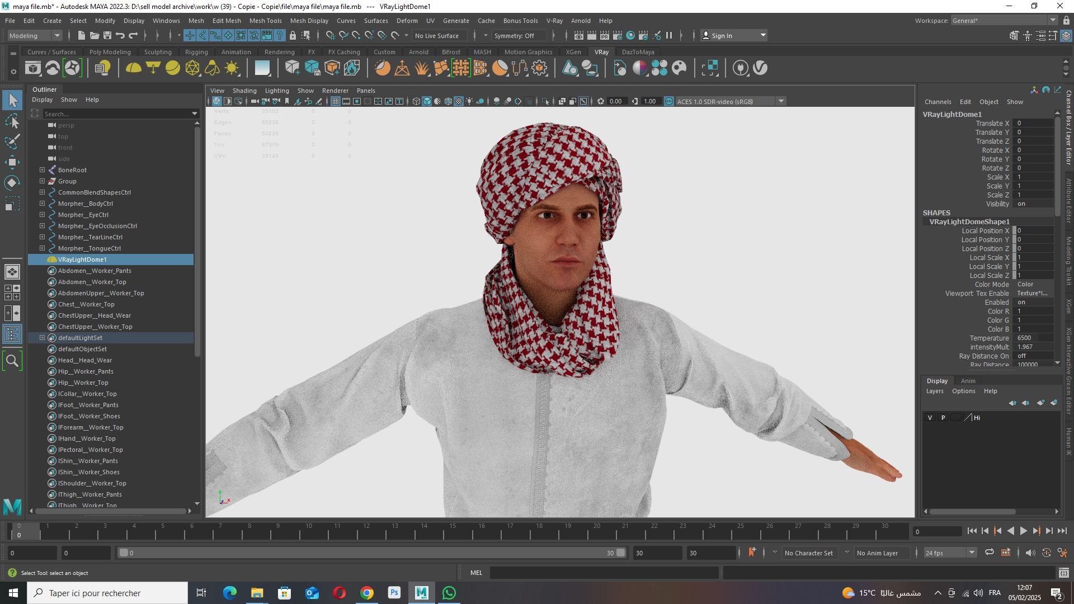Select Head__Head_Wear in Outliner
Viewport: 1074px width, 604px height.
85,360
